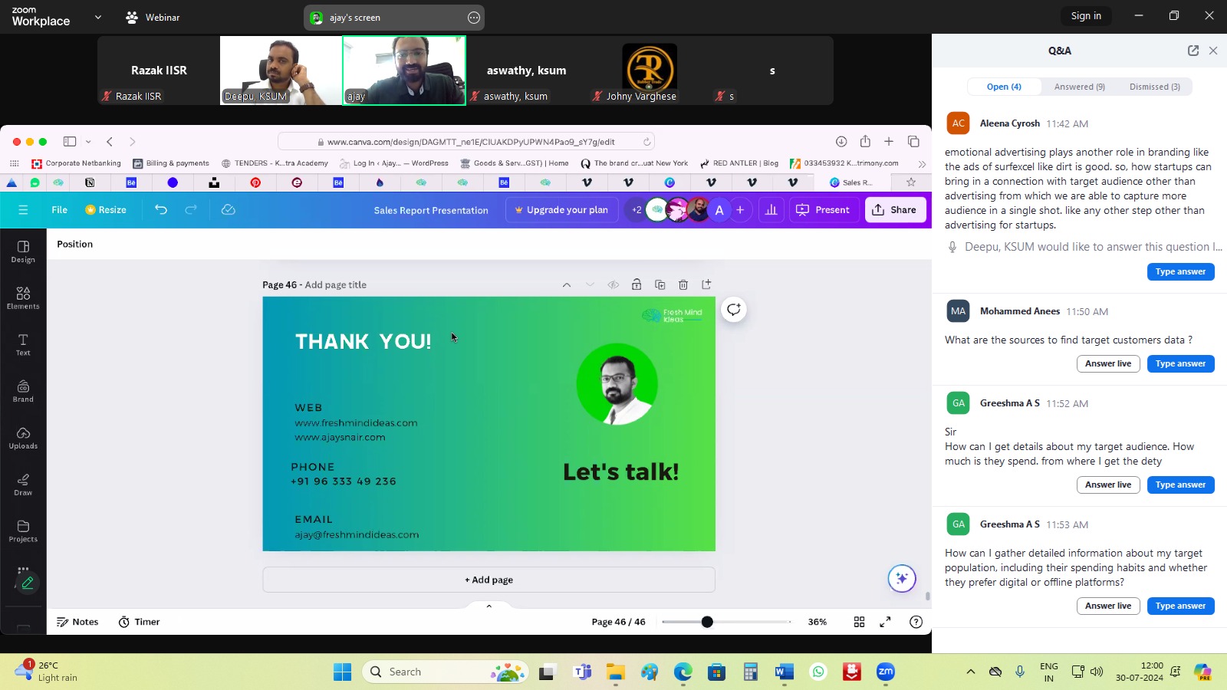
Task: Switch to the Answered (9) tab
Action: click(x=1079, y=87)
